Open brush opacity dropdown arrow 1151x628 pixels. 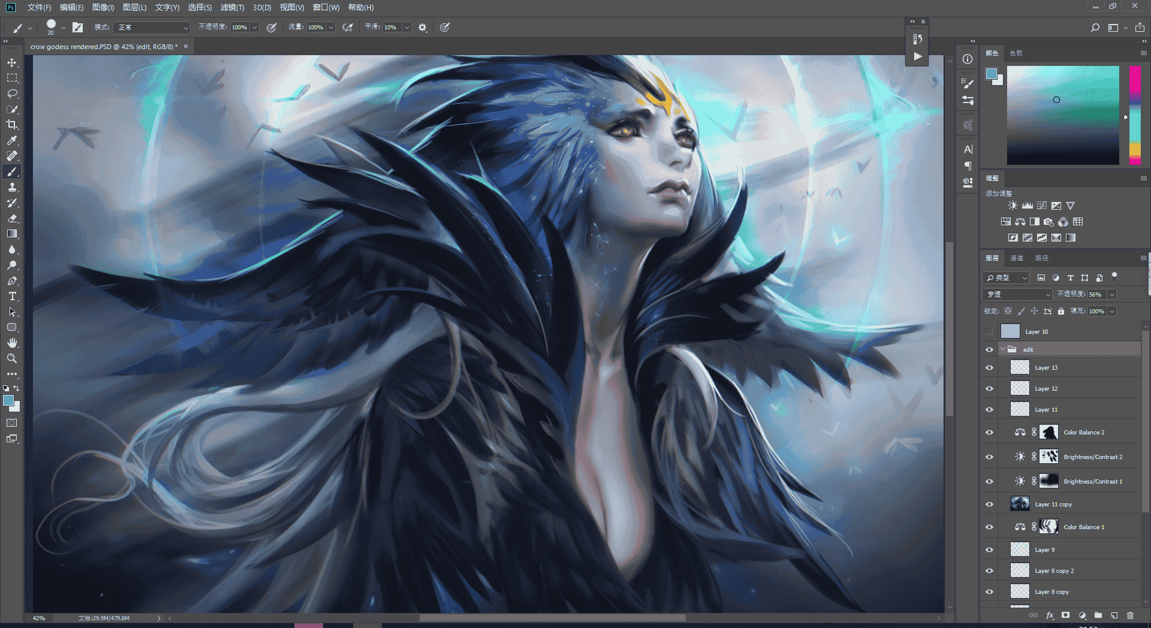pyautogui.click(x=255, y=28)
